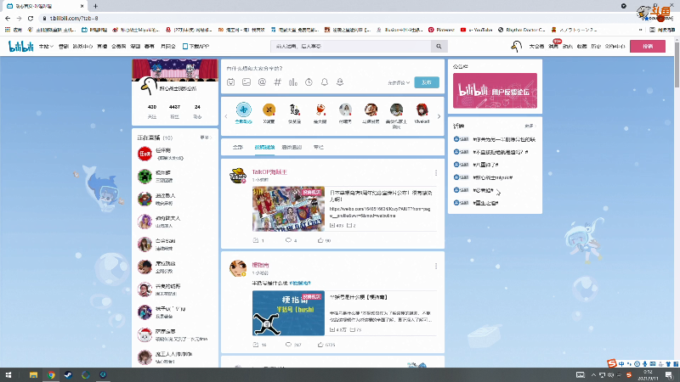Open the dropdown beside the blue publish button

tap(399, 82)
